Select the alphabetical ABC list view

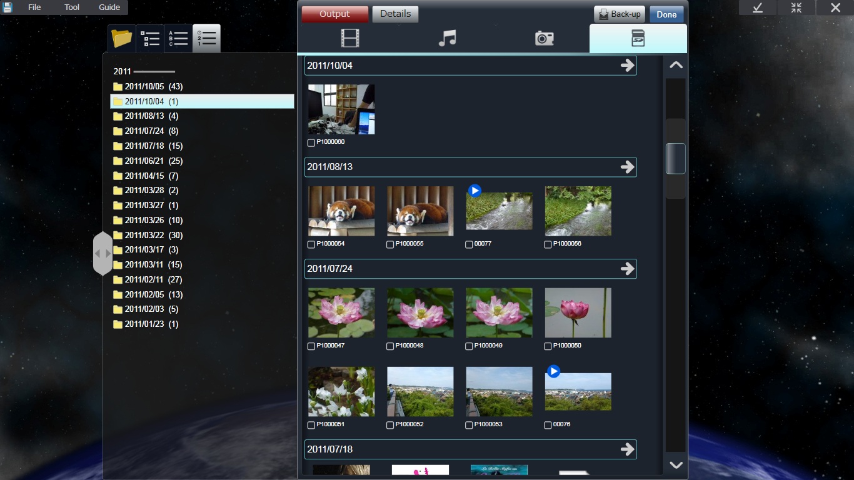coord(178,39)
